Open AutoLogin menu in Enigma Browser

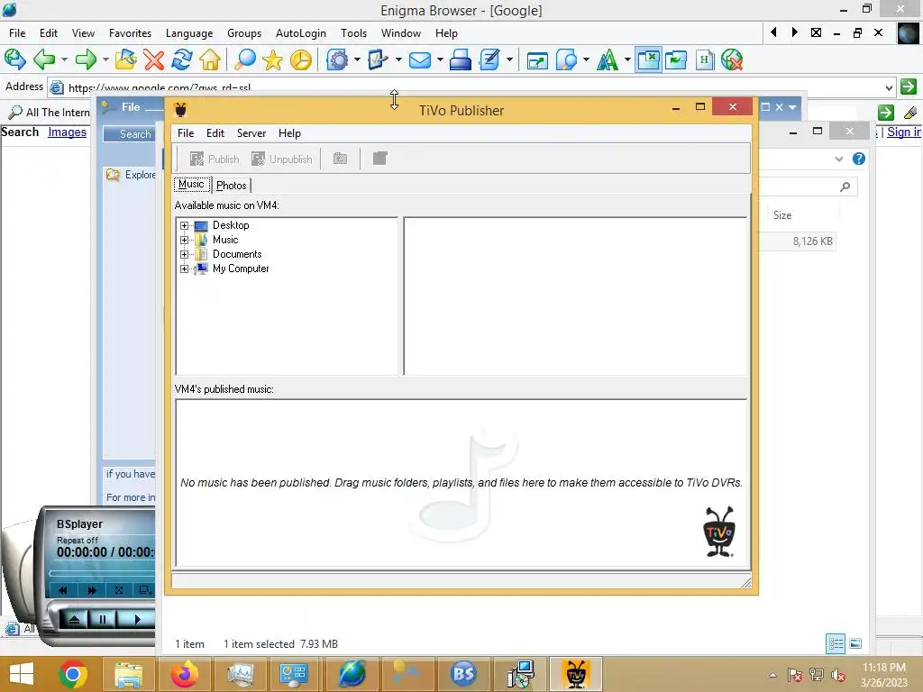[x=301, y=33]
